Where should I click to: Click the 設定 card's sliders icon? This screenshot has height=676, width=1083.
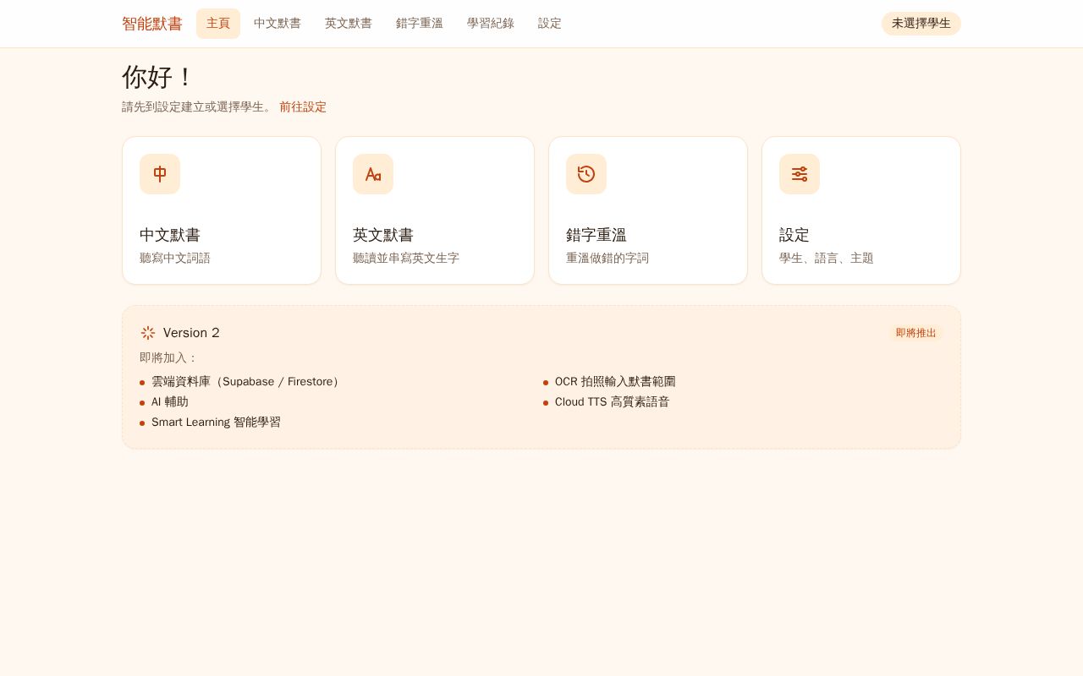point(800,174)
